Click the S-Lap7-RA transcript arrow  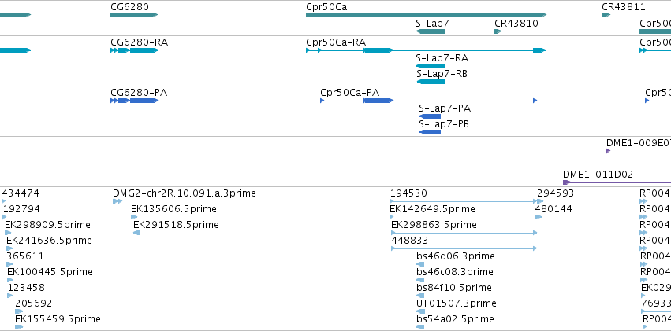[x=431, y=66]
